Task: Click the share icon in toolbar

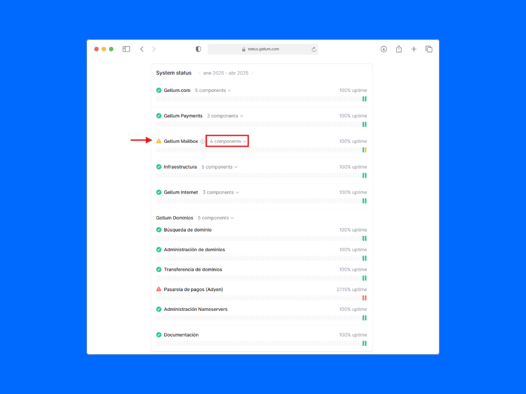Action: coord(399,49)
